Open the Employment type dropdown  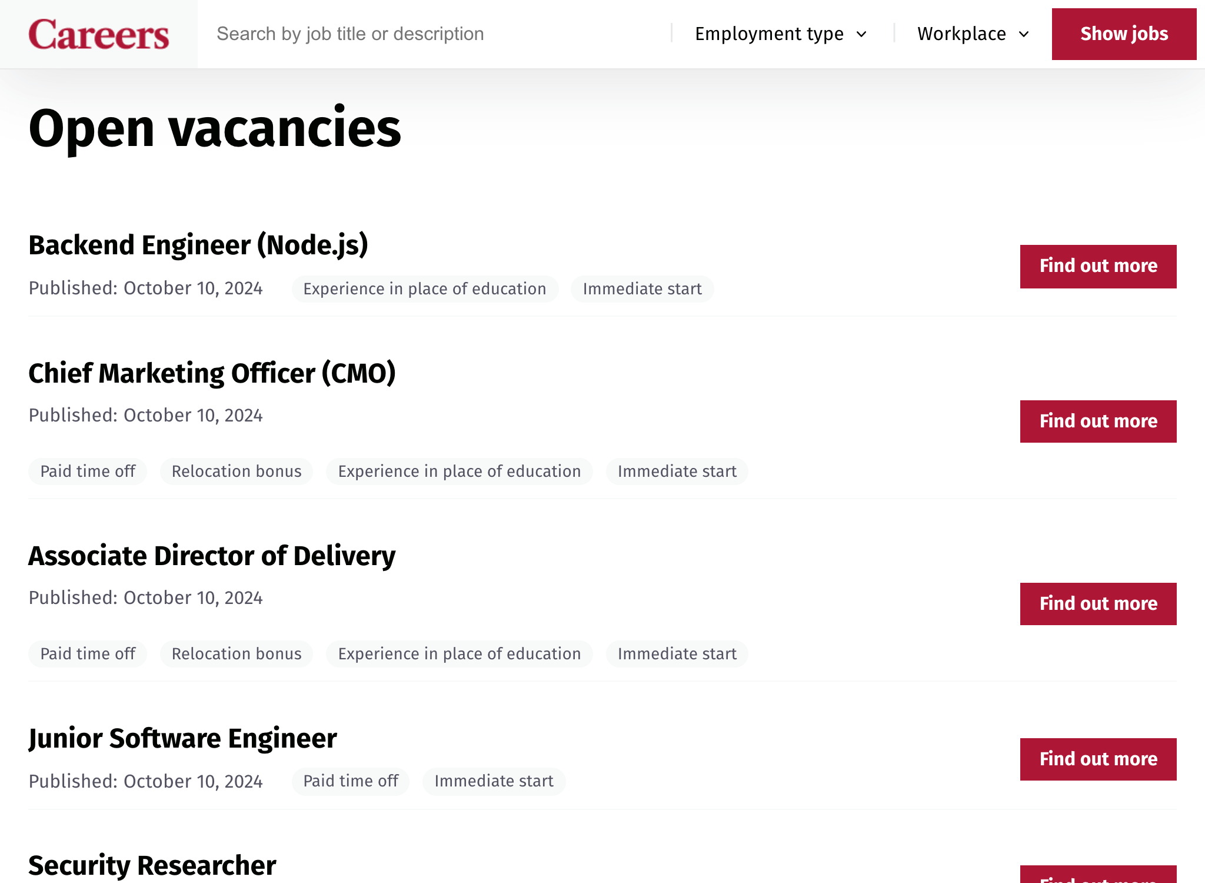pyautogui.click(x=782, y=34)
